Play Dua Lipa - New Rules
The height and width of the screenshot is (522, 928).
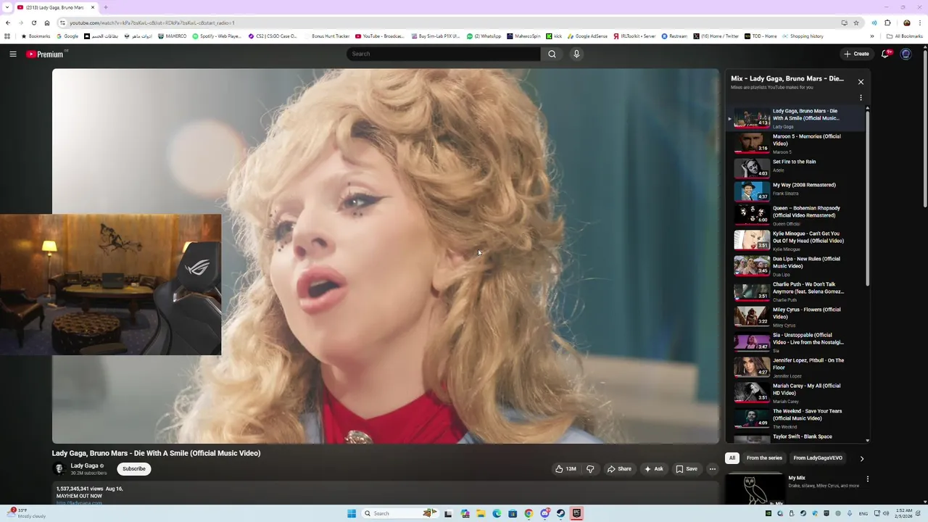click(796, 266)
